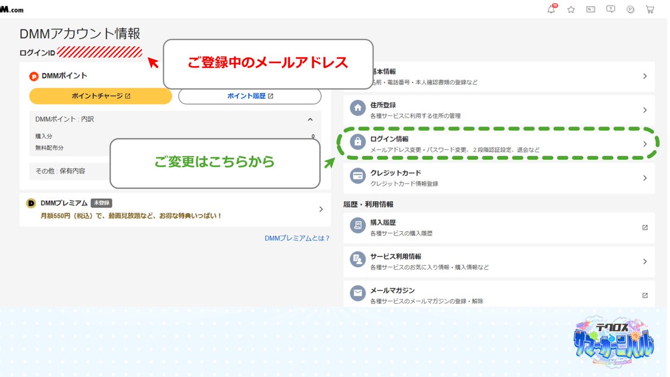Click the ログイン情報 lock icon
The image size is (670, 377).
tap(357, 142)
